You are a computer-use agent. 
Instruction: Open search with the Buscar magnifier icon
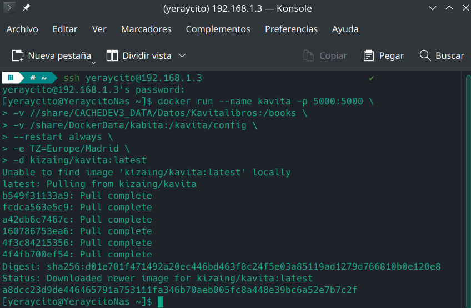click(x=425, y=55)
